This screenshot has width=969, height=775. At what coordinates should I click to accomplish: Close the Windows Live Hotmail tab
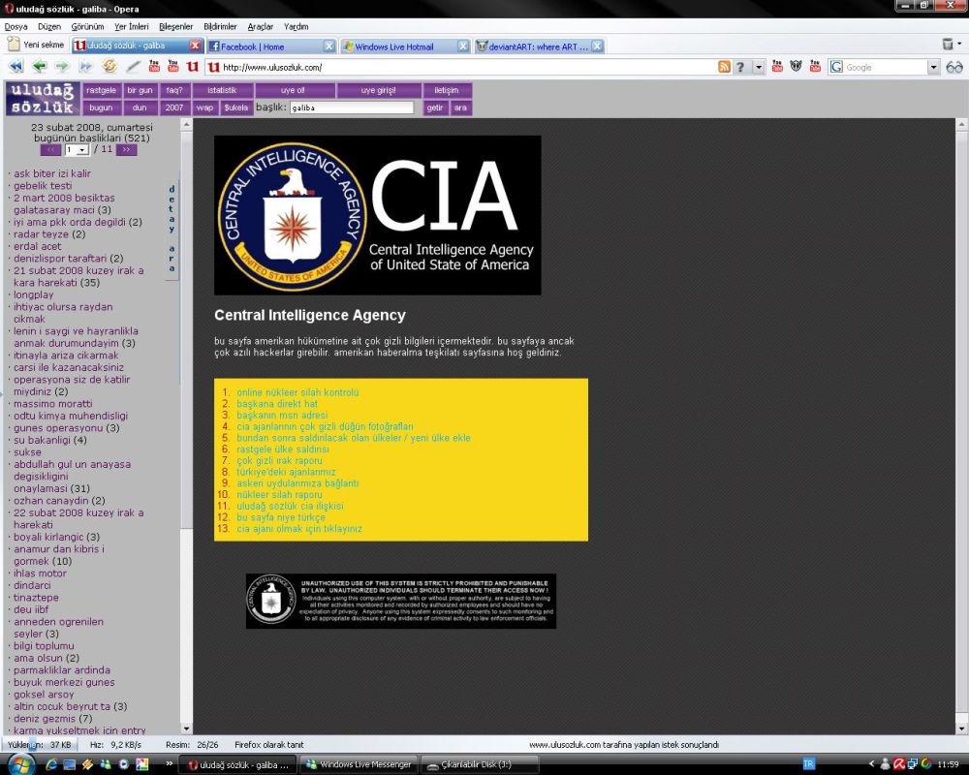tap(463, 46)
